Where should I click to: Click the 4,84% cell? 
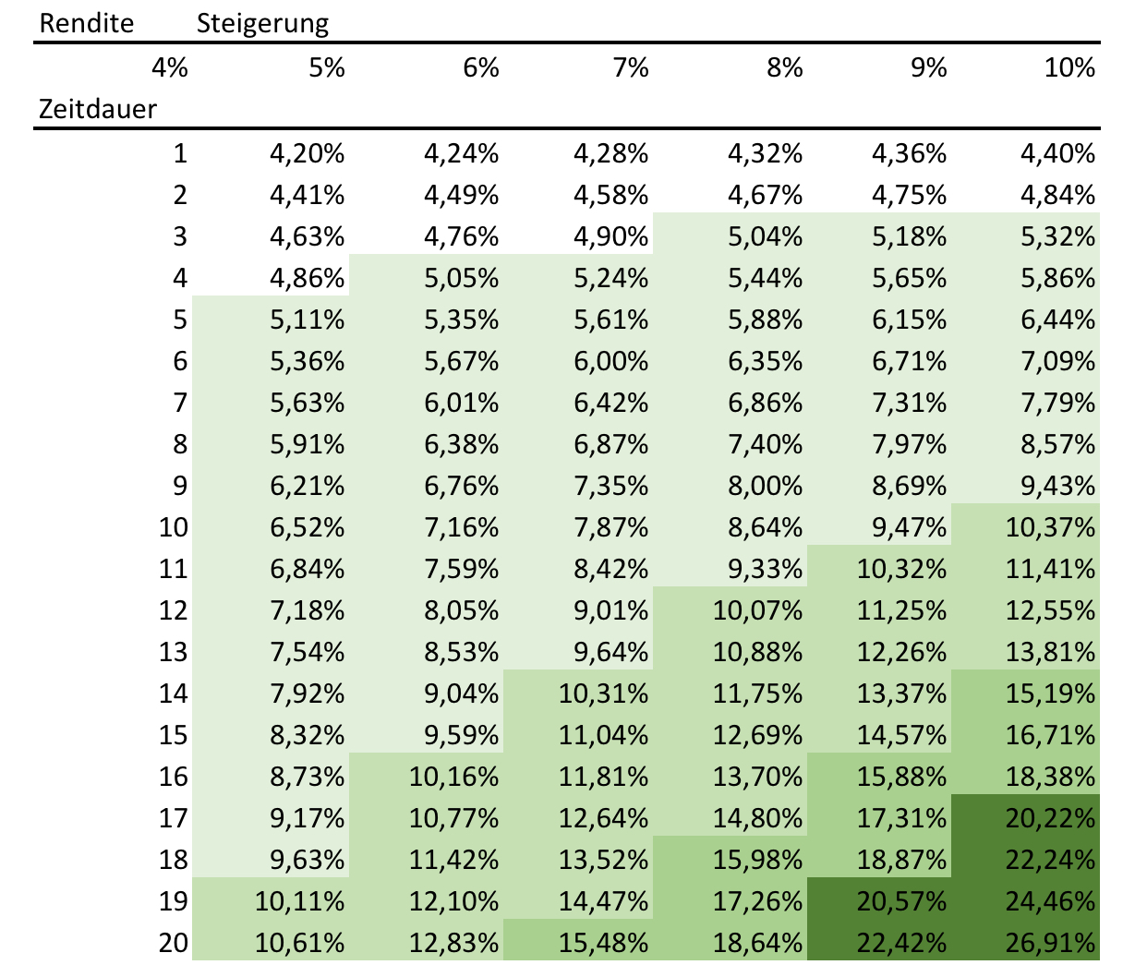tap(1057, 195)
